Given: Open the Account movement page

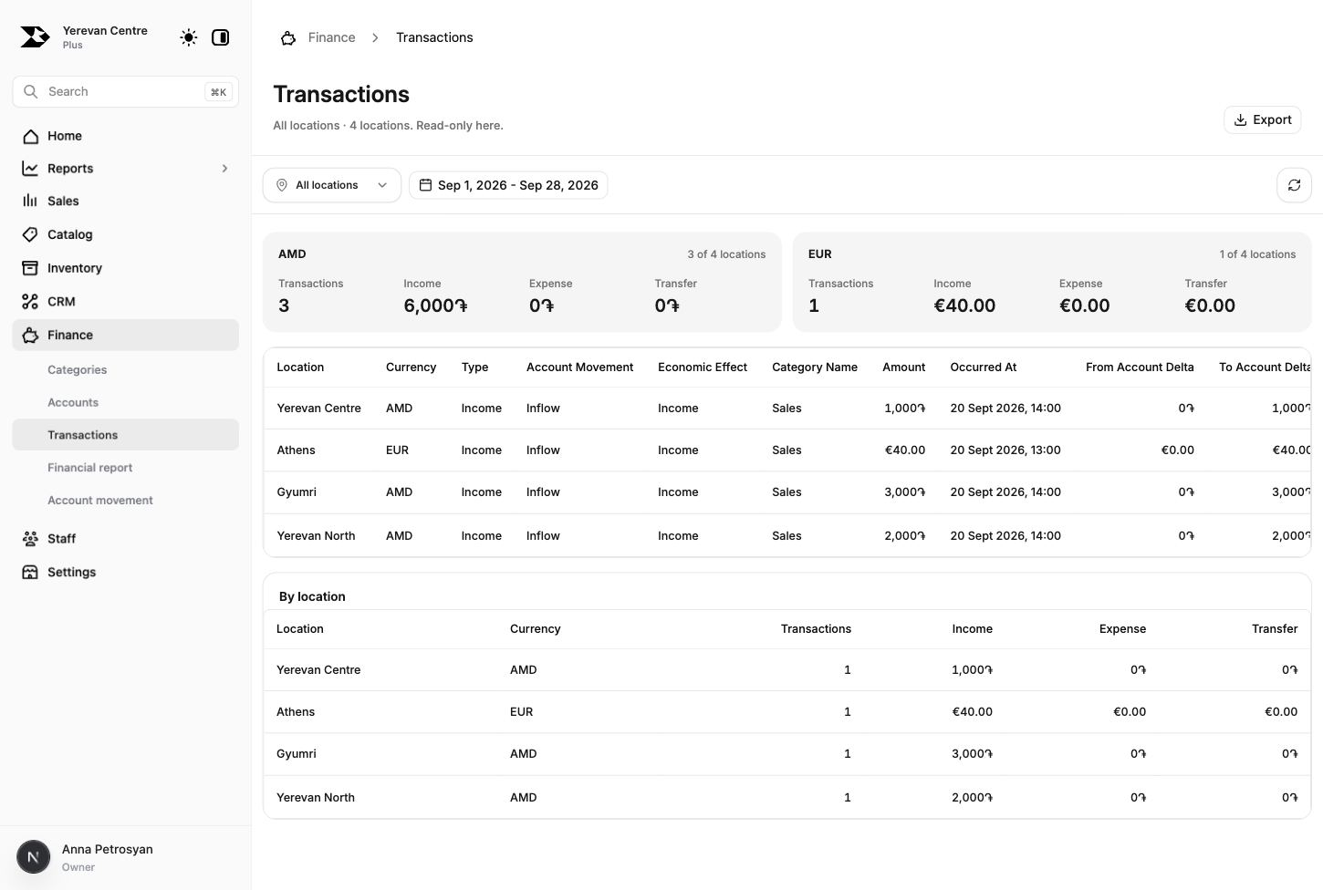Looking at the screenshot, I should click(x=100, y=501).
